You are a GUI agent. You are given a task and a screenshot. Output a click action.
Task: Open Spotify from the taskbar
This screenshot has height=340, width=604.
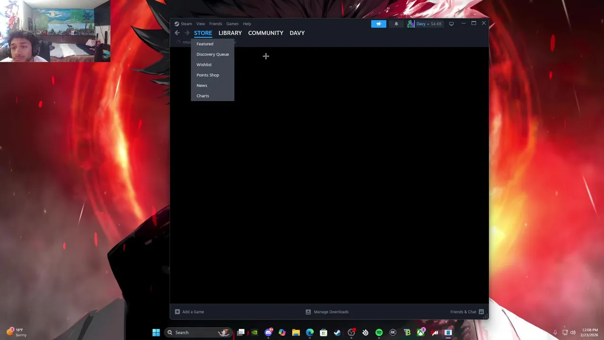(x=379, y=332)
